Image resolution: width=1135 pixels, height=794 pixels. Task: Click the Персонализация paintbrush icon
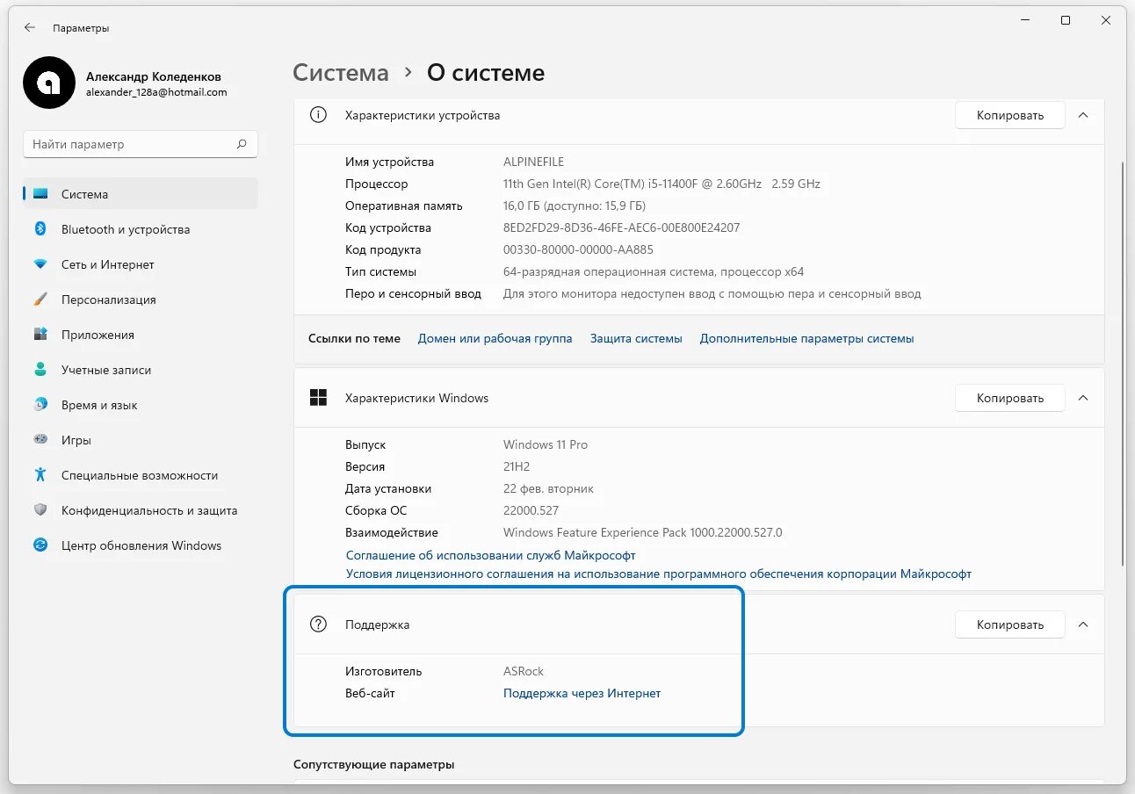(x=40, y=300)
